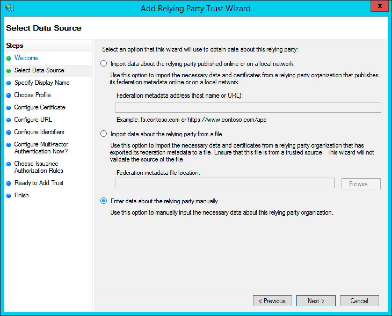
Task: Click the blue bullet beside Configure Identifiers
Action: [x=9, y=132]
